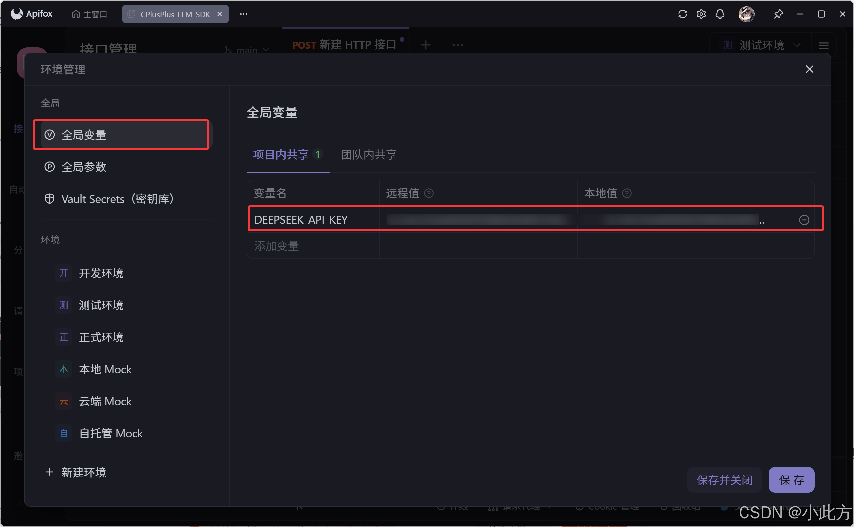This screenshot has width=854, height=527.
Task: Click 新建环境 to create an environment
Action: pos(76,472)
